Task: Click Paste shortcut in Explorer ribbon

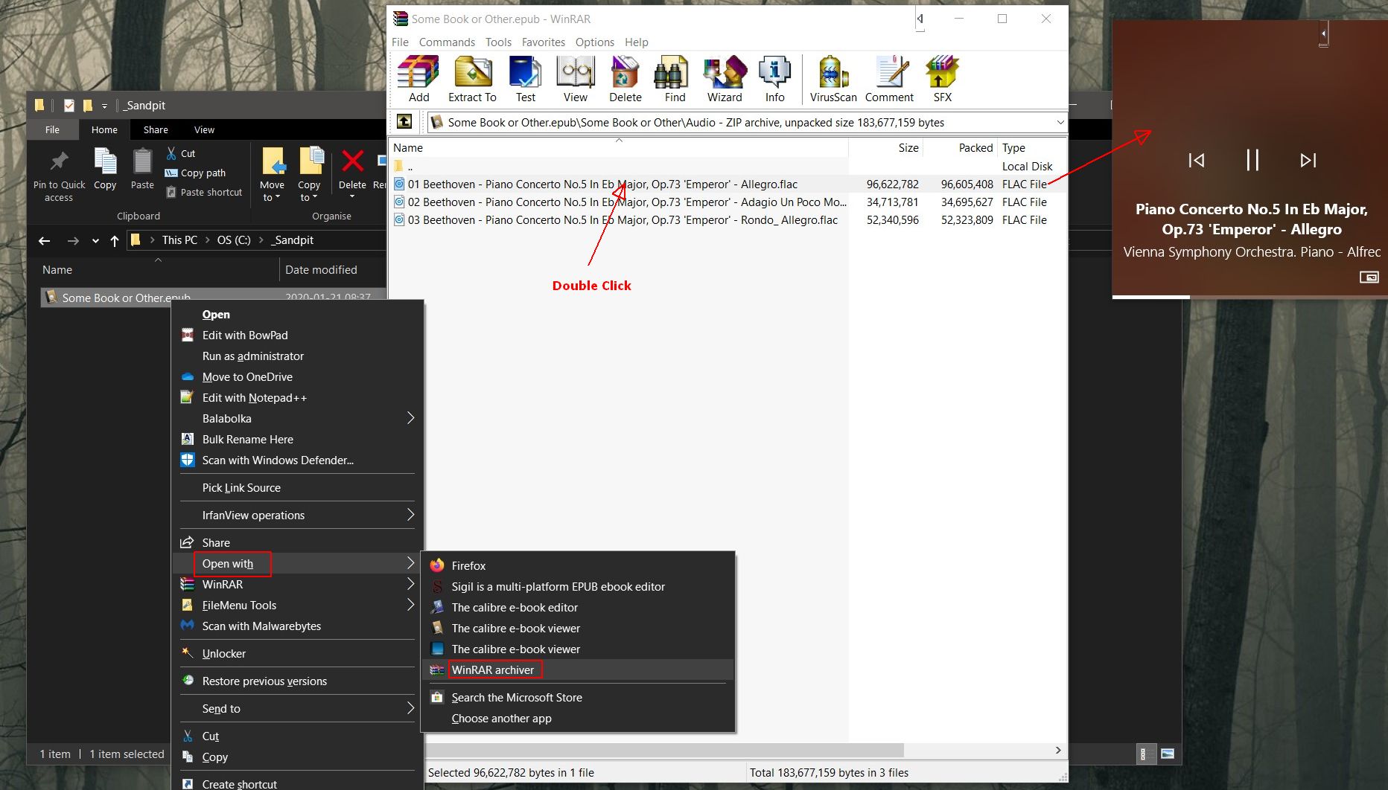Action: point(204,192)
